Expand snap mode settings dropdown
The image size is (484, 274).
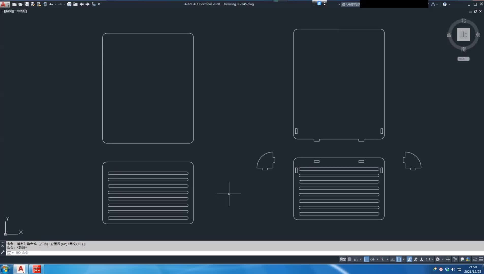tap(361, 259)
